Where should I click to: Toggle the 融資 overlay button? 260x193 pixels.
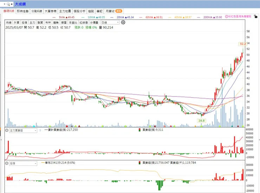tap(40, 22)
